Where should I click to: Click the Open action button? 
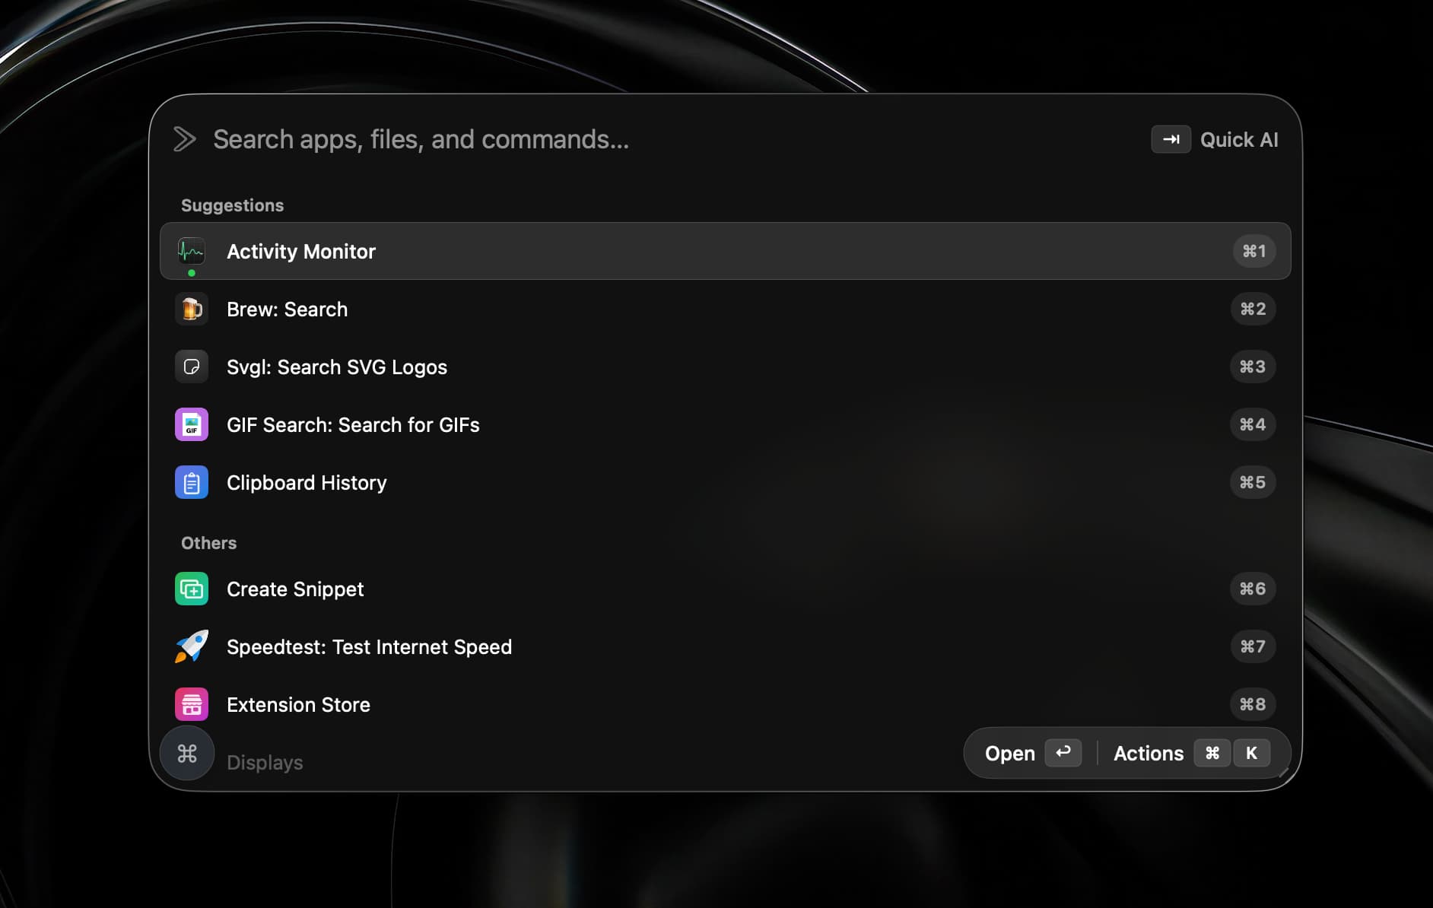click(x=1033, y=753)
